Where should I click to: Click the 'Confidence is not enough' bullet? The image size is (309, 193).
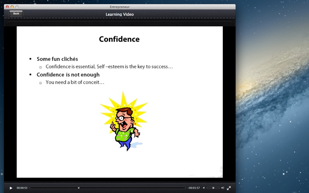click(x=68, y=74)
